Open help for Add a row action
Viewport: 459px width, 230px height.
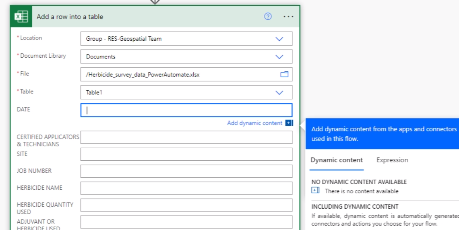point(268,17)
